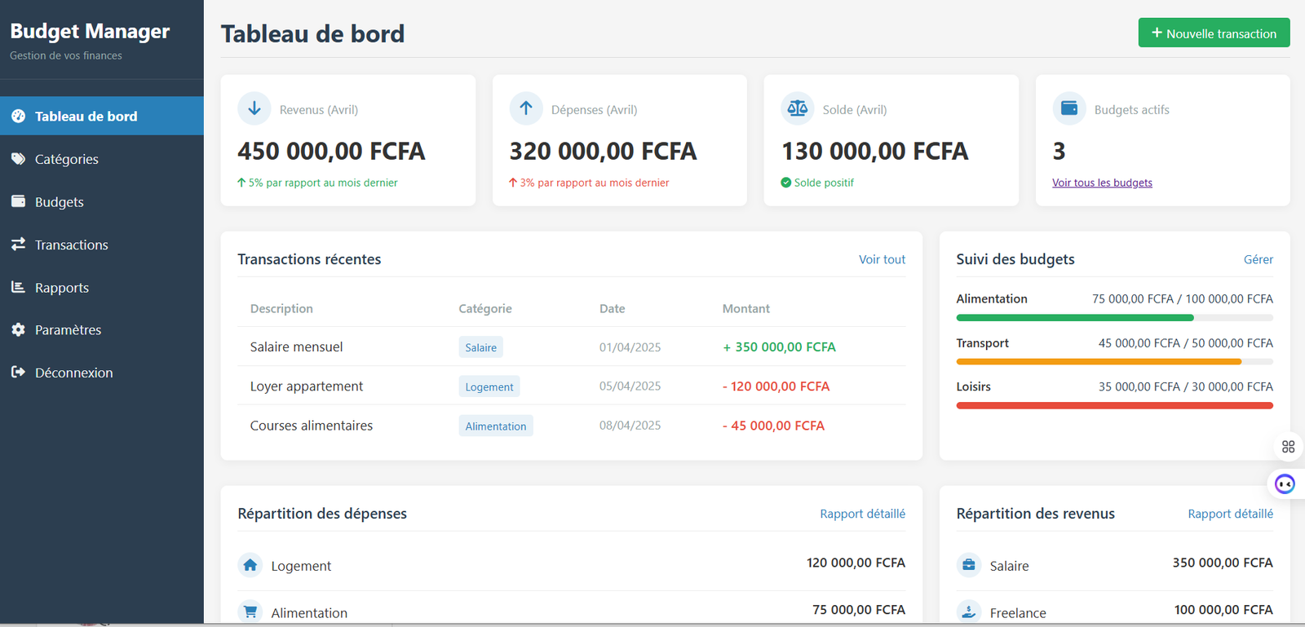Click the - 45 000,00 FCFA amount

pyautogui.click(x=773, y=425)
